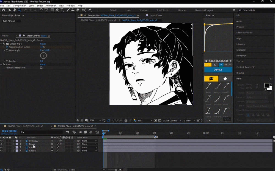
Task: Open parent dropdown for Ресницы layer
Action: pyautogui.click(x=89, y=141)
